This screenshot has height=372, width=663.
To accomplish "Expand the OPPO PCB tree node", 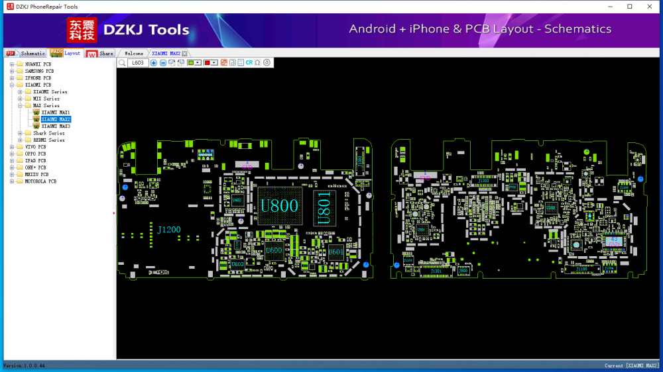I will click(x=12, y=154).
